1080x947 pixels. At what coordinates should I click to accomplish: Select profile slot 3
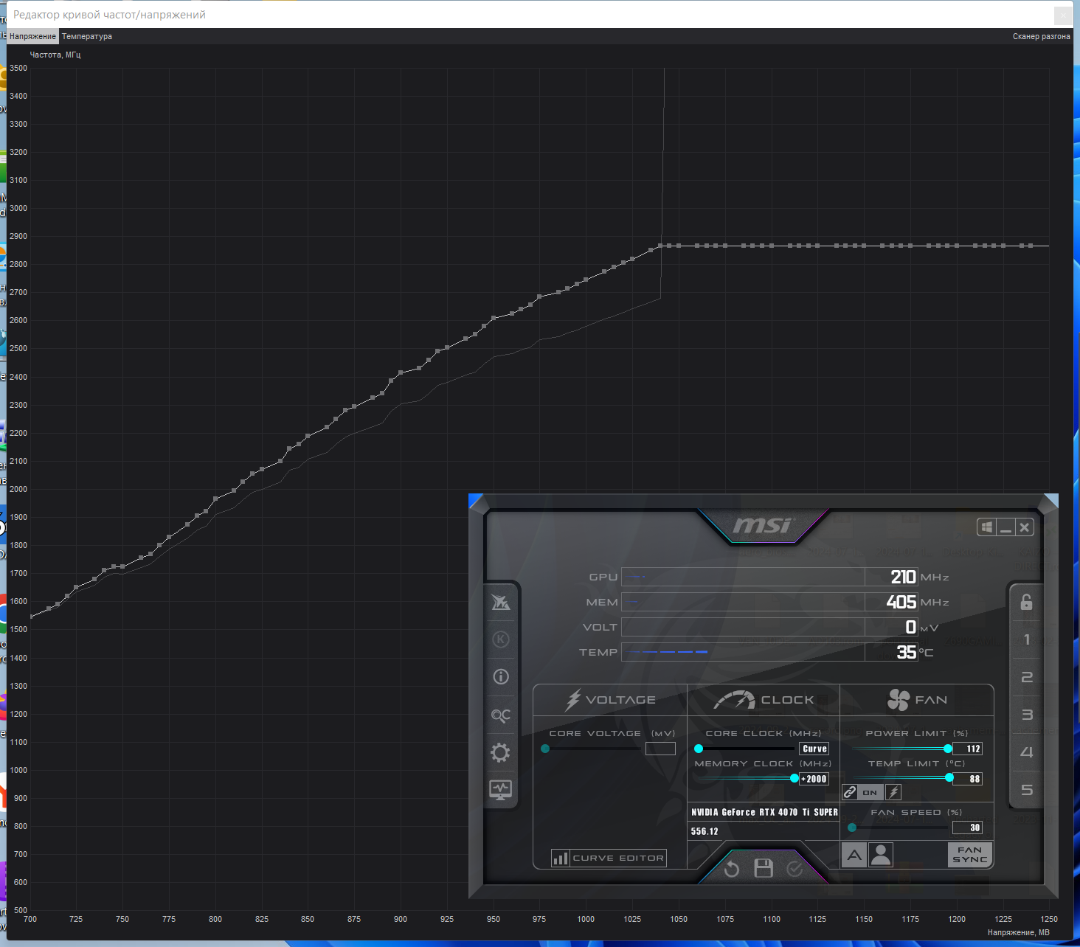(x=1026, y=715)
